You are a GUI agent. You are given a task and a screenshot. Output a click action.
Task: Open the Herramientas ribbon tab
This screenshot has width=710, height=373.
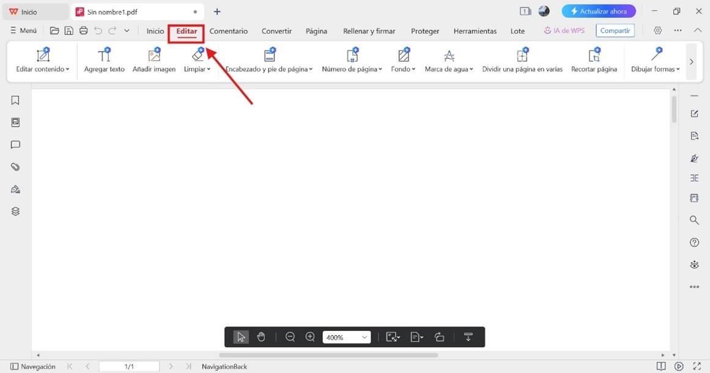tap(475, 31)
